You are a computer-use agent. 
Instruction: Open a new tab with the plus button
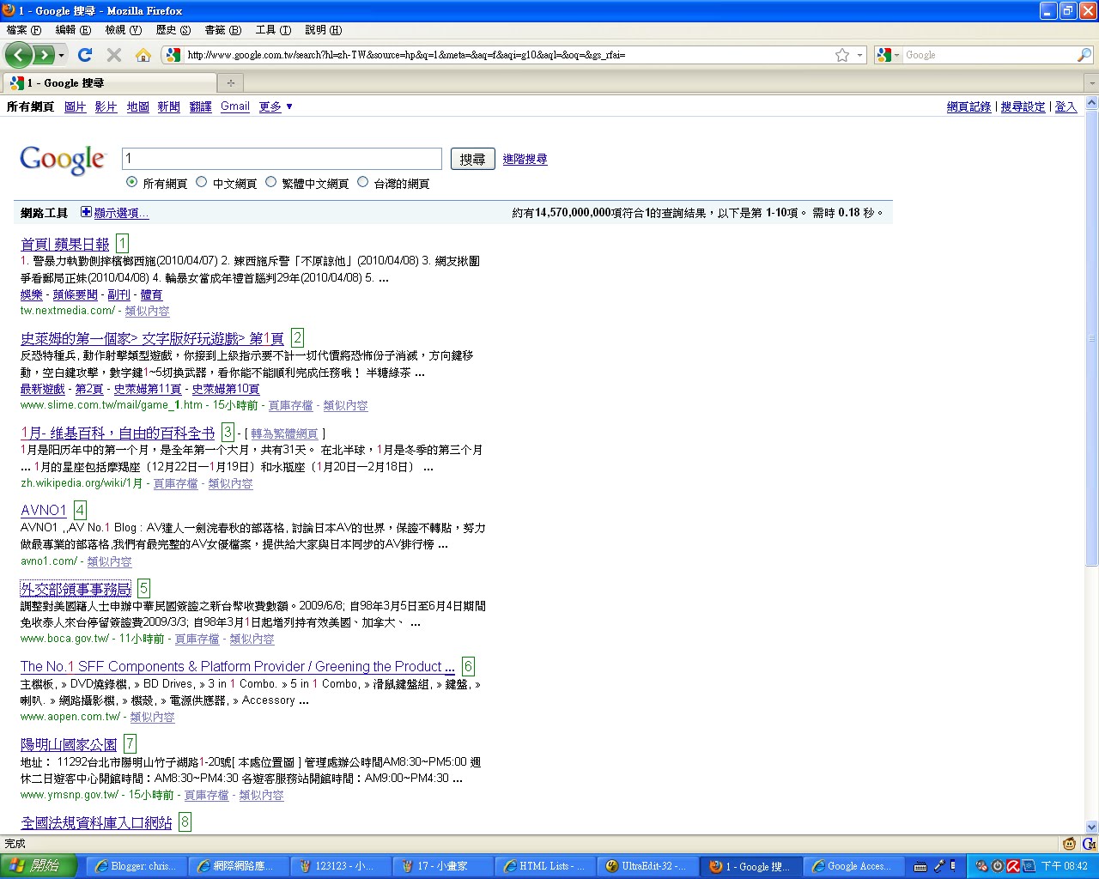click(230, 82)
